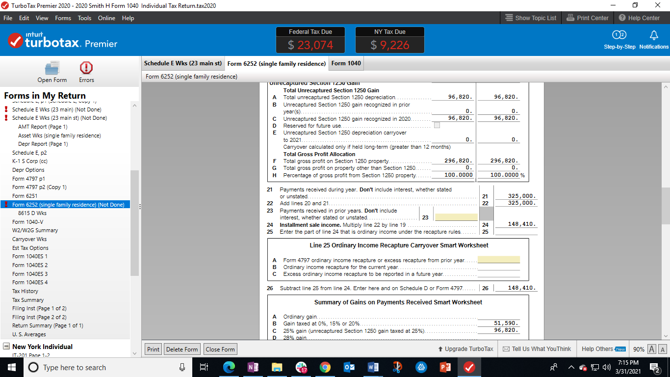The height and width of the screenshot is (377, 670).
Task: Select Return Summary (Page 1 of 1)
Action: [48, 325]
